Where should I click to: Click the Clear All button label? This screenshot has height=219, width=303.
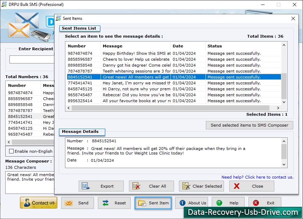pyautogui.click(x=157, y=186)
